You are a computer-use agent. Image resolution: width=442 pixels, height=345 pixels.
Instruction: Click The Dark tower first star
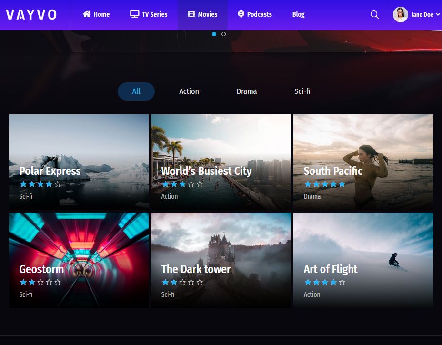[x=165, y=283]
